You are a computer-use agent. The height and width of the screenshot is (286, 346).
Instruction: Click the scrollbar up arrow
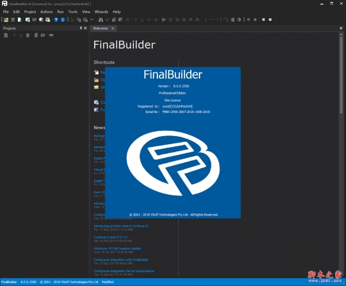pyautogui.click(x=341, y=34)
